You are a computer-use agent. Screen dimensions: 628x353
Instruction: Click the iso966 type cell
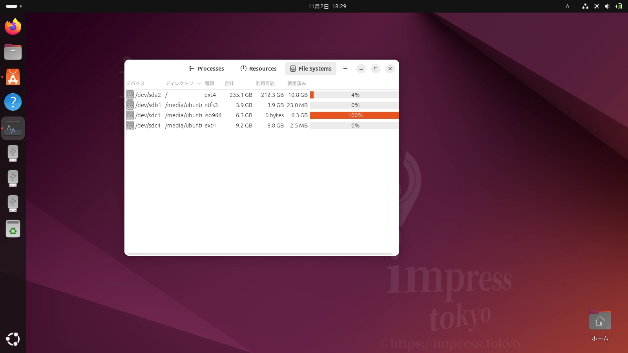coord(213,115)
